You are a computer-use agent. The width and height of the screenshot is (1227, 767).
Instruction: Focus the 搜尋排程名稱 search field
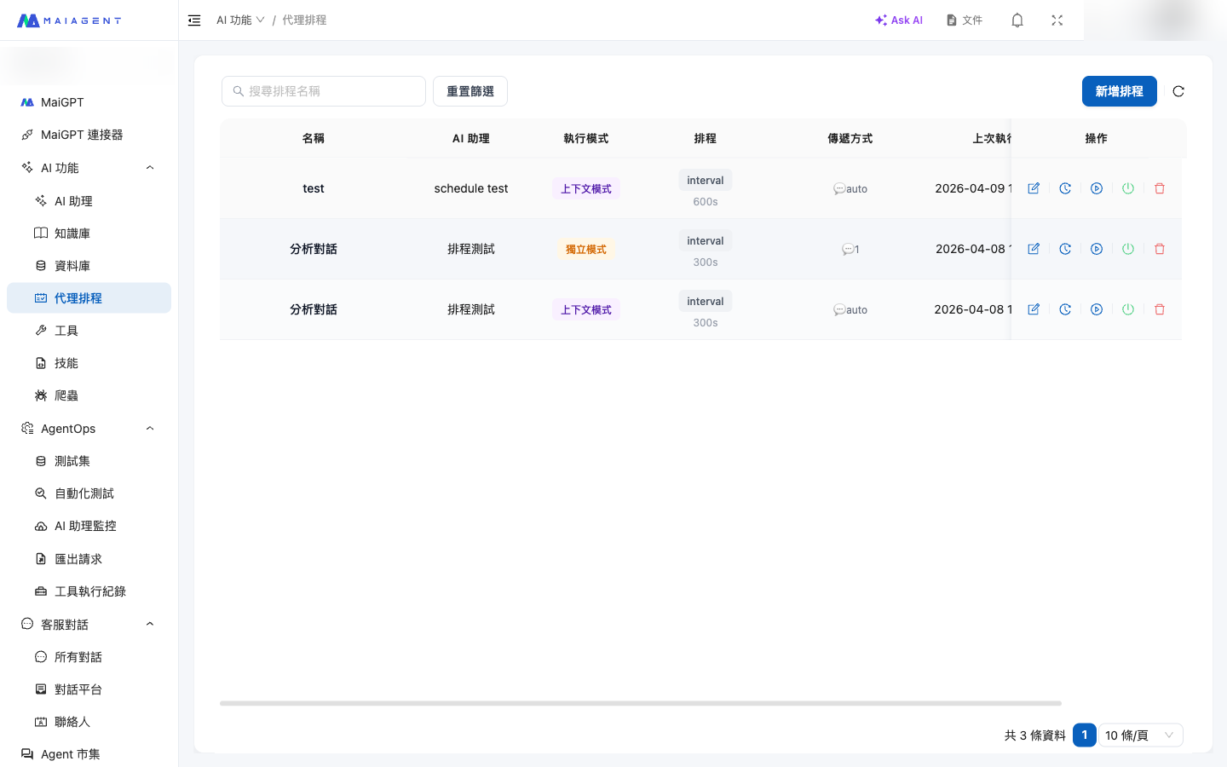[x=324, y=91]
